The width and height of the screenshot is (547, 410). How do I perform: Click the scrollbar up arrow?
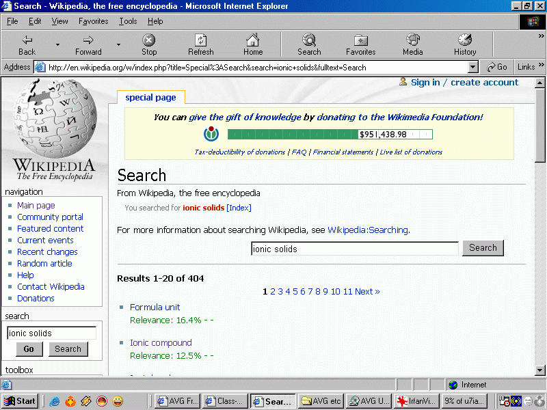tap(539, 83)
